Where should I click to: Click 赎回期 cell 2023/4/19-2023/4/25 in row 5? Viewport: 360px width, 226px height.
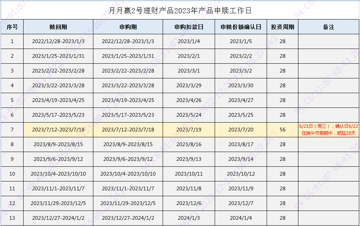(58, 100)
